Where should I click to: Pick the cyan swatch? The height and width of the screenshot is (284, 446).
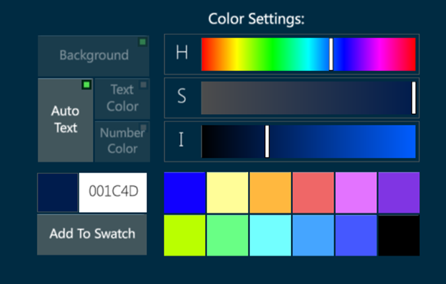pos(271,235)
